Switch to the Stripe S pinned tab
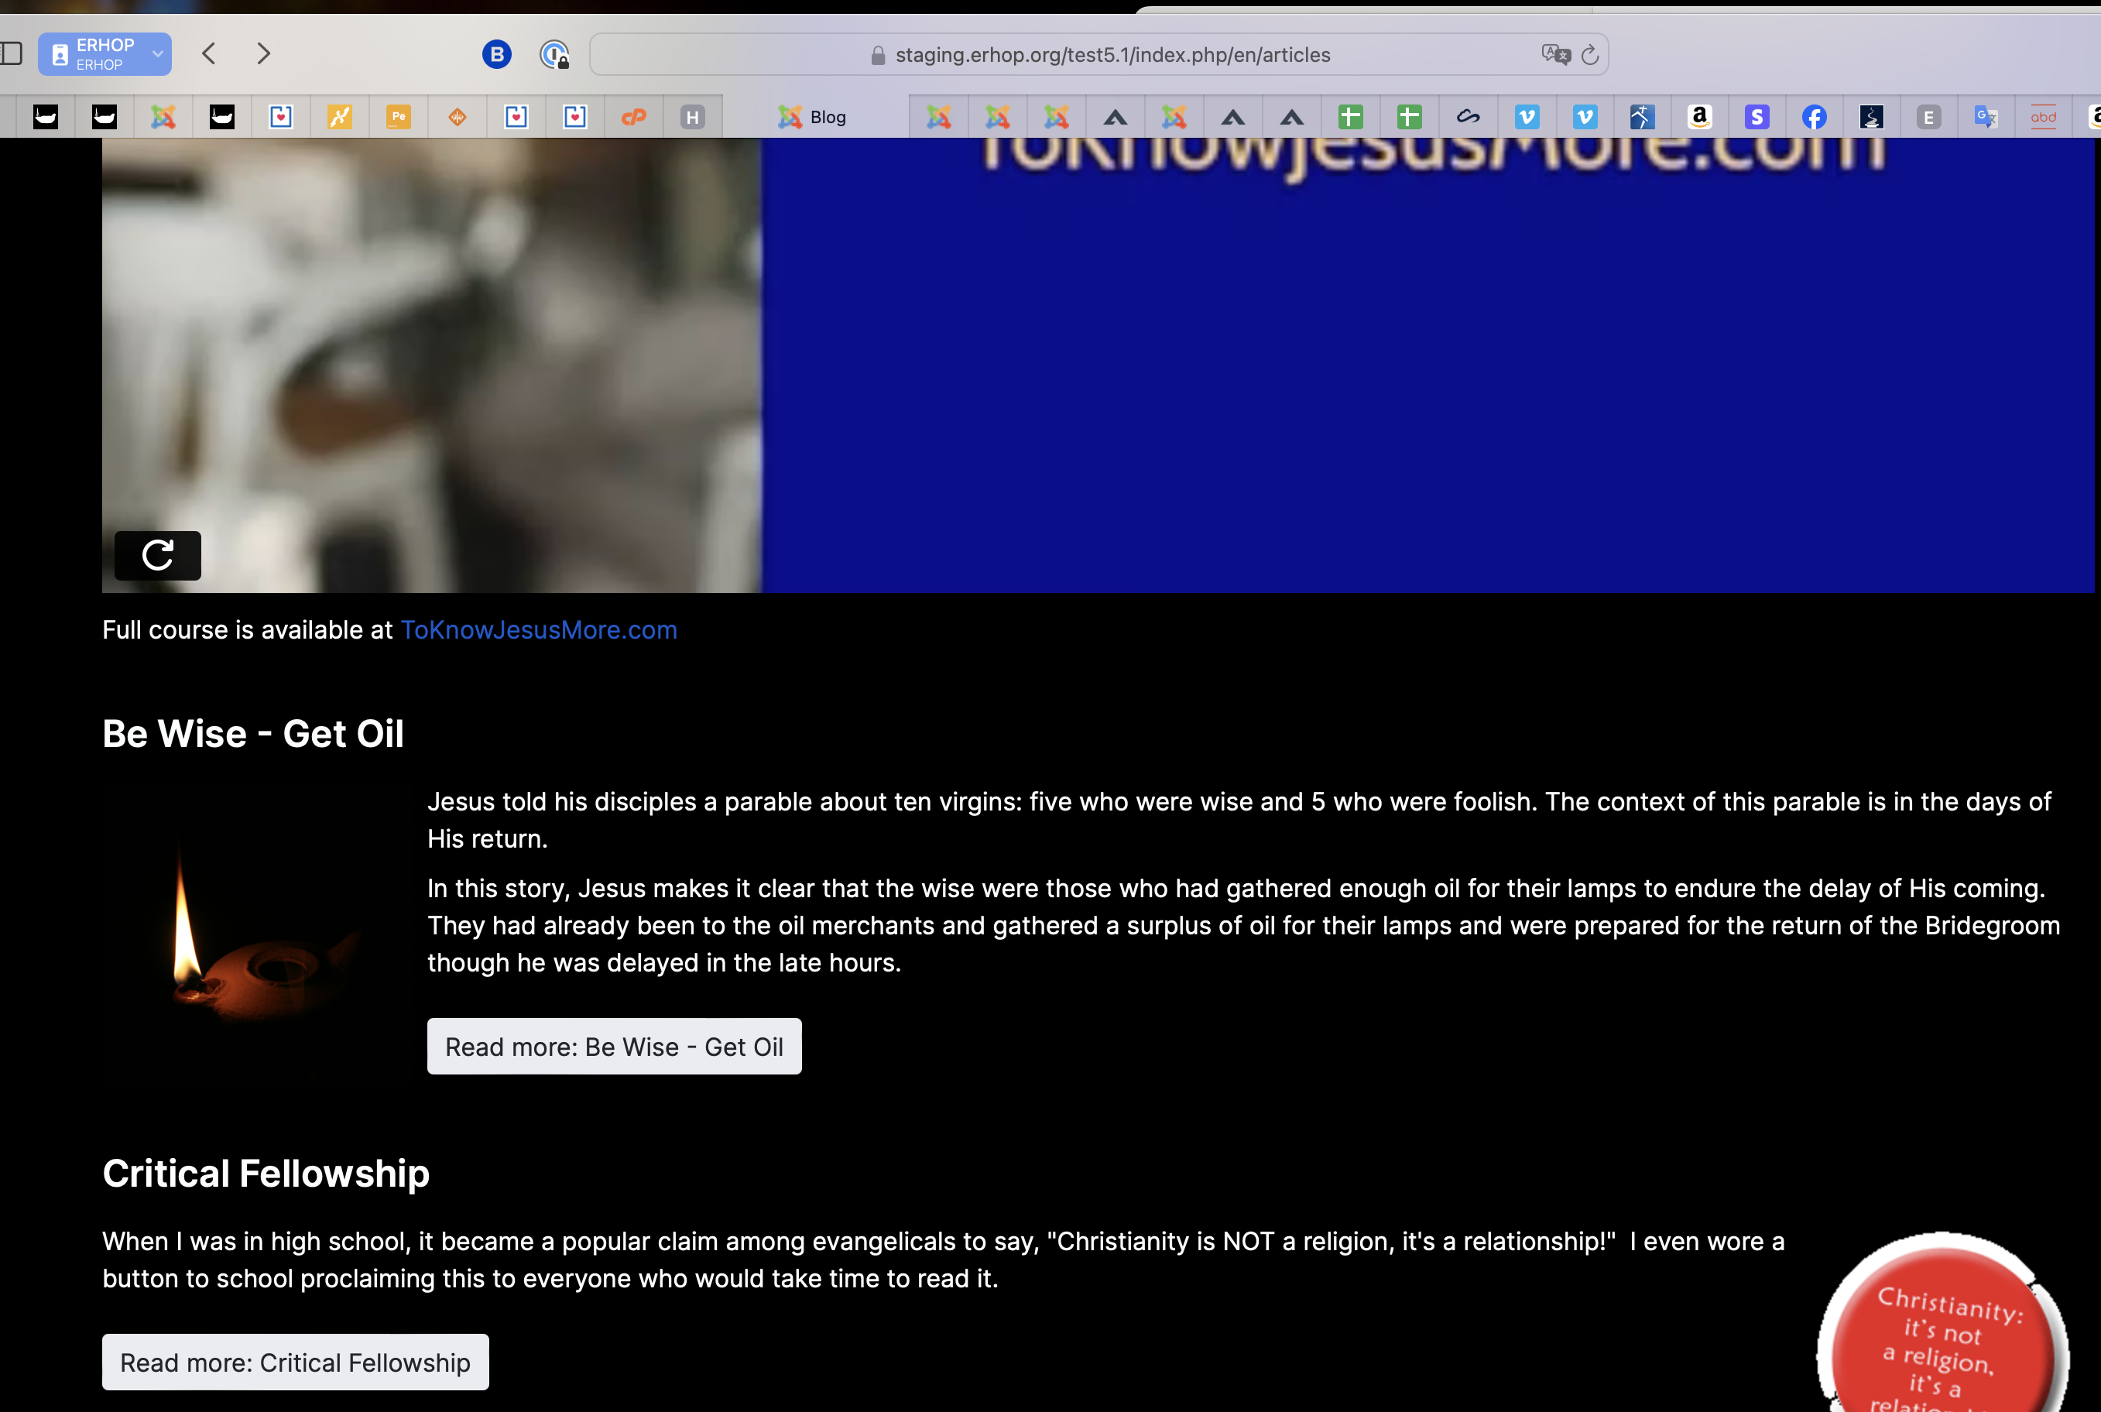The height and width of the screenshot is (1412, 2101). (1756, 117)
